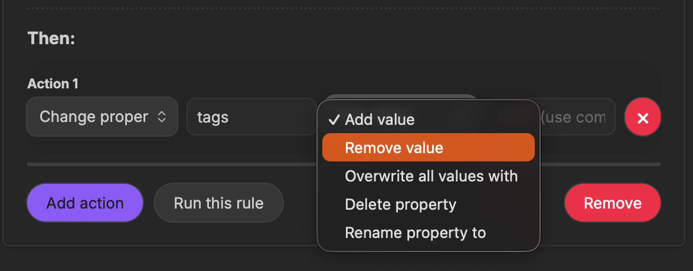693x271 pixels.
Task: Focus the tags property name field
Action: pyautogui.click(x=251, y=117)
